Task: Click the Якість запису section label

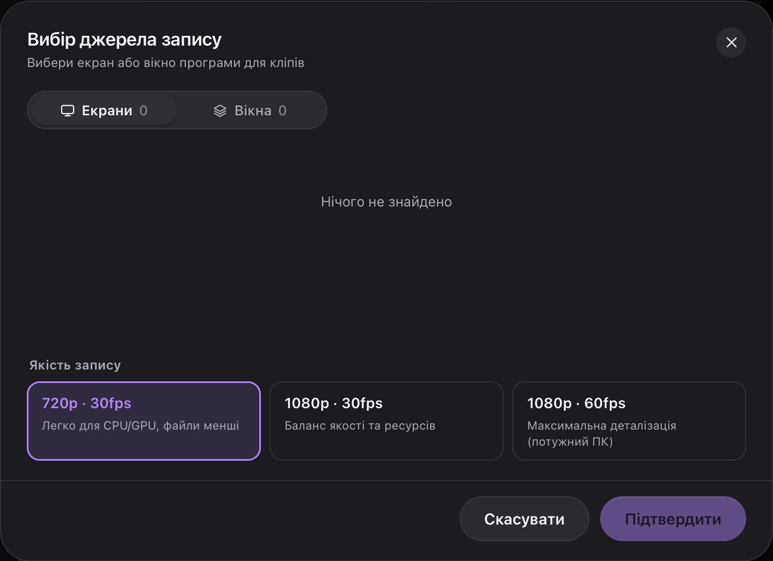Action: click(75, 365)
